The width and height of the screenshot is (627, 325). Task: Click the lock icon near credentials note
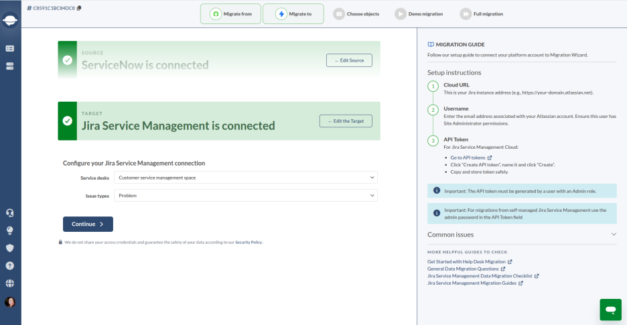tap(60, 242)
